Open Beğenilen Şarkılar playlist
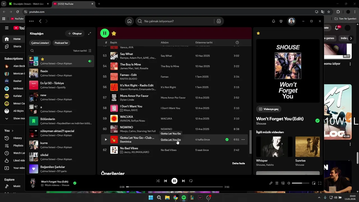Screen dimensions: 359x202 (61, 169)
